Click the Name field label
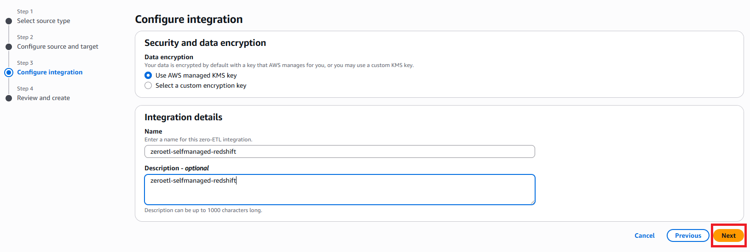750x252 pixels. click(x=153, y=131)
